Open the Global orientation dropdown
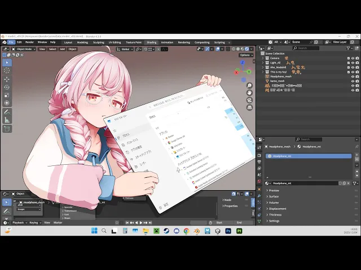Image resolution: width=361 pixels, height=270 pixels. [x=125, y=49]
